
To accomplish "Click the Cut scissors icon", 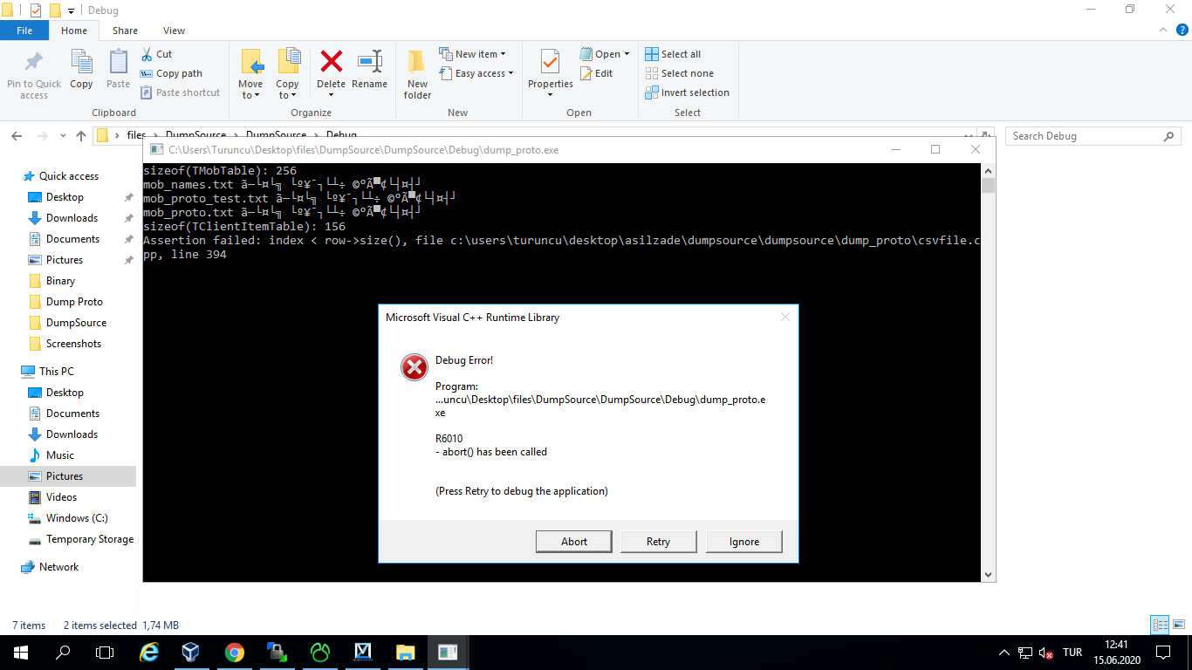I will coord(146,54).
